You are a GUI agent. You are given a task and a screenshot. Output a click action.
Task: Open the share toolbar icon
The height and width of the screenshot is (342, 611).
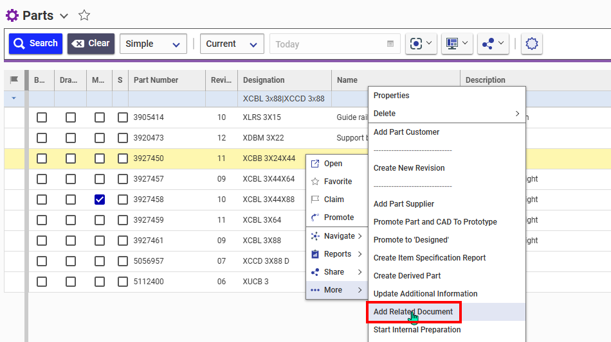coord(493,44)
